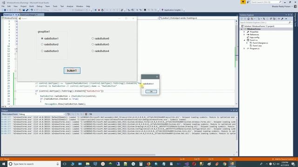Viewport: 298px width, 167px height.
Task: Click the Save icon in the toolbar
Action: 24,10
